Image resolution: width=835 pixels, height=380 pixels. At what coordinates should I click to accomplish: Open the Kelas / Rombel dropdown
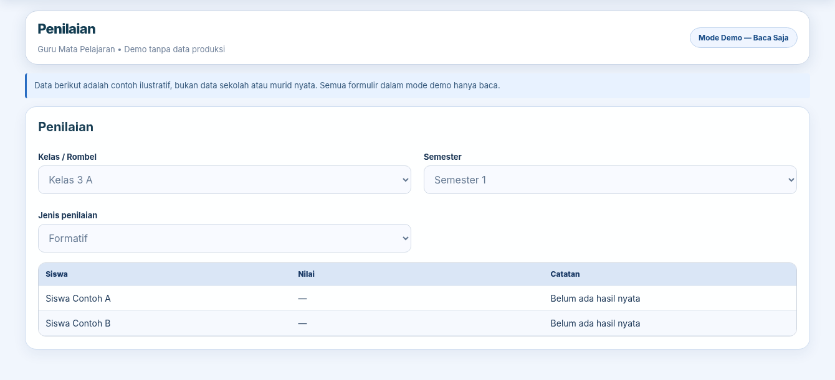pos(224,180)
